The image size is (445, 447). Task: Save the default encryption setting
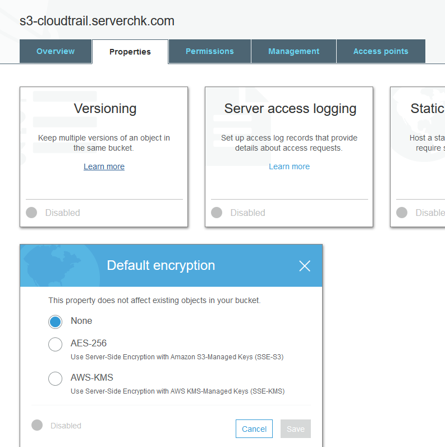tap(296, 429)
